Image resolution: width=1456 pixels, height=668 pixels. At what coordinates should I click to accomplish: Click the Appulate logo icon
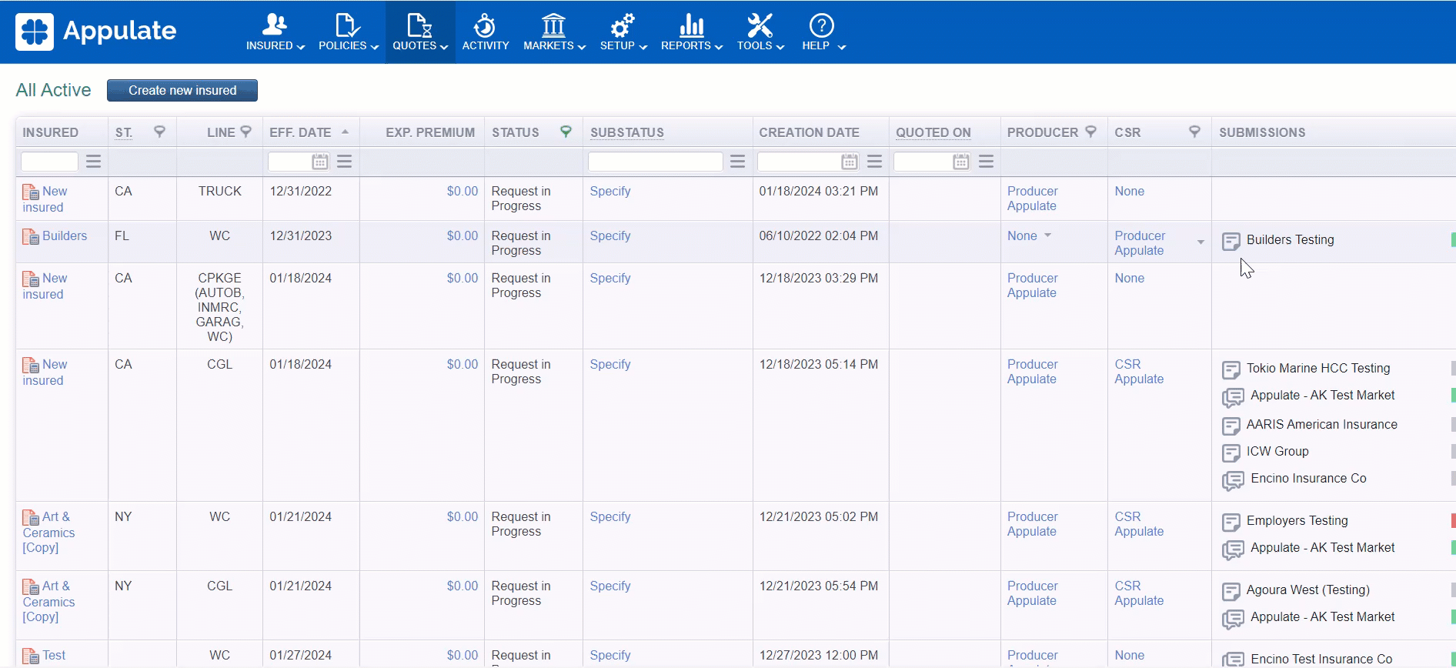pos(35,32)
